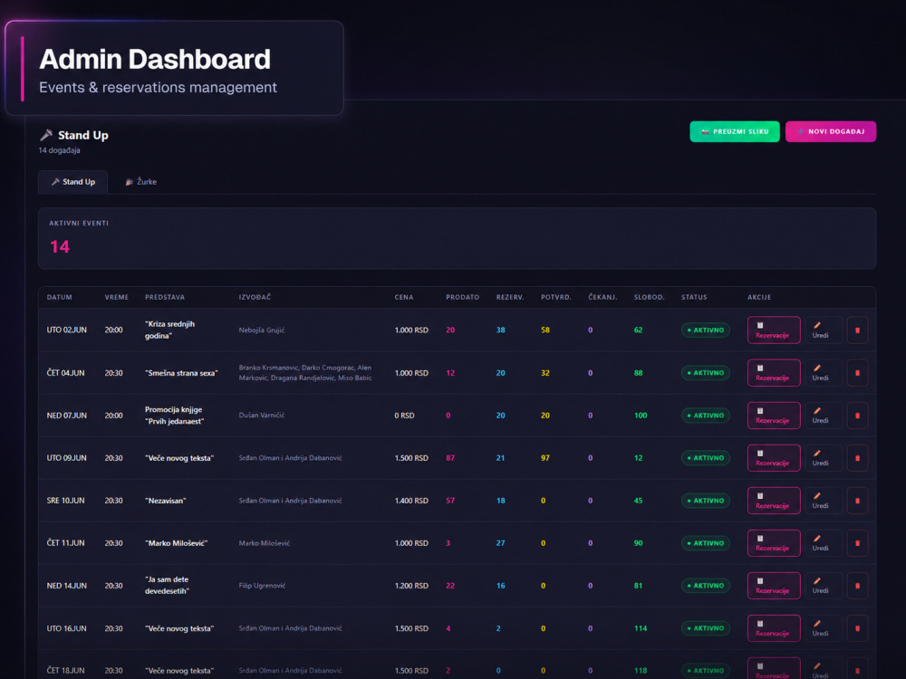Click AKTIVNO status badge for NED 07.JUN

pyautogui.click(x=706, y=416)
